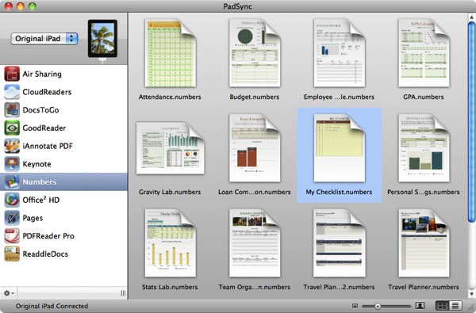Select GPA.numbers document thumbnail

(424, 53)
